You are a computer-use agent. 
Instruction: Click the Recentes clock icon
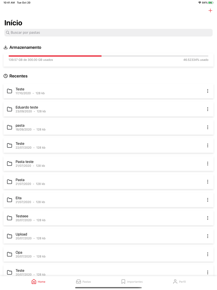click(6, 76)
